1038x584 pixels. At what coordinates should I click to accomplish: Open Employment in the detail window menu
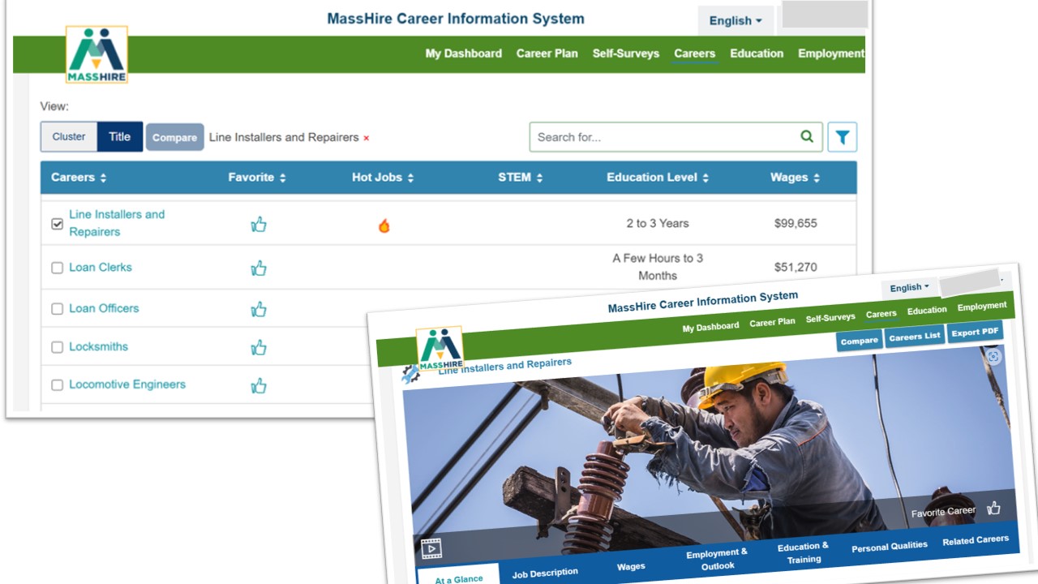tap(982, 307)
